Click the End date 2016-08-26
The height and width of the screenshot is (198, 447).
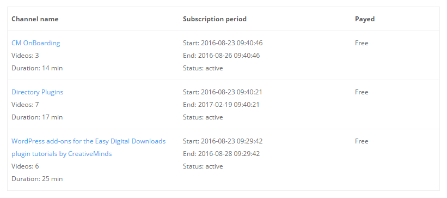(221, 56)
